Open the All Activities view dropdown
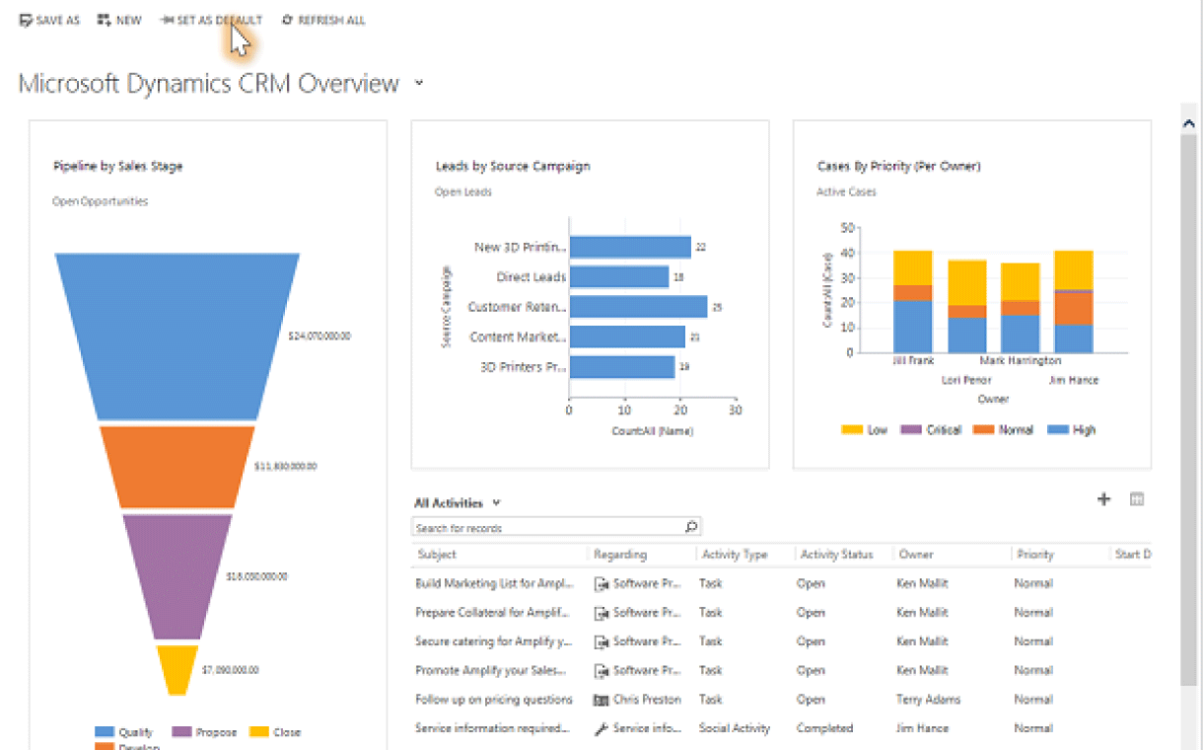Screen dimensions: 1203x750 (x=496, y=503)
